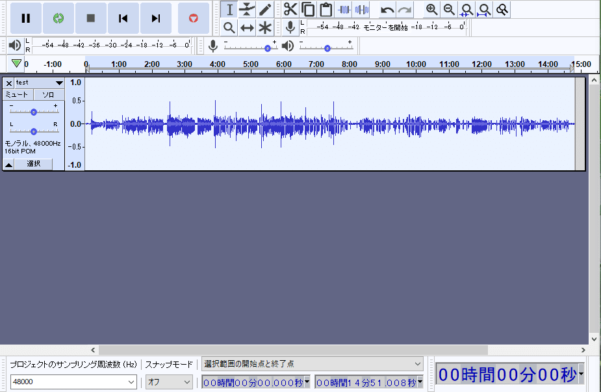
Task: Select the Time Shift tool
Action: coord(247,27)
